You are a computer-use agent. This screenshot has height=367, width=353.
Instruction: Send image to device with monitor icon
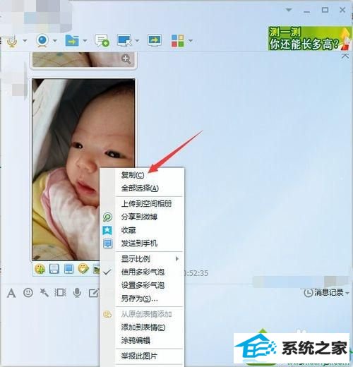(x=68, y=269)
